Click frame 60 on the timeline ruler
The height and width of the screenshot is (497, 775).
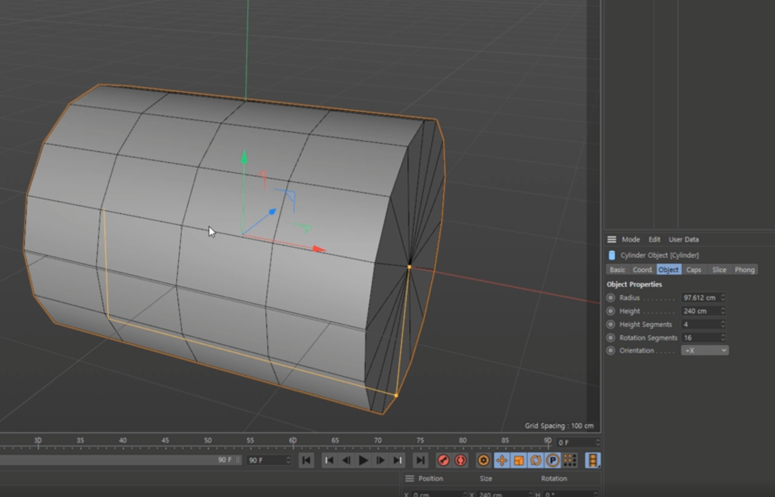pos(293,441)
